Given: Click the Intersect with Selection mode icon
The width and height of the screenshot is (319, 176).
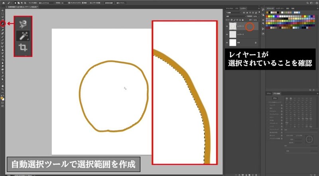Looking at the screenshot, I should [x=25, y=3].
